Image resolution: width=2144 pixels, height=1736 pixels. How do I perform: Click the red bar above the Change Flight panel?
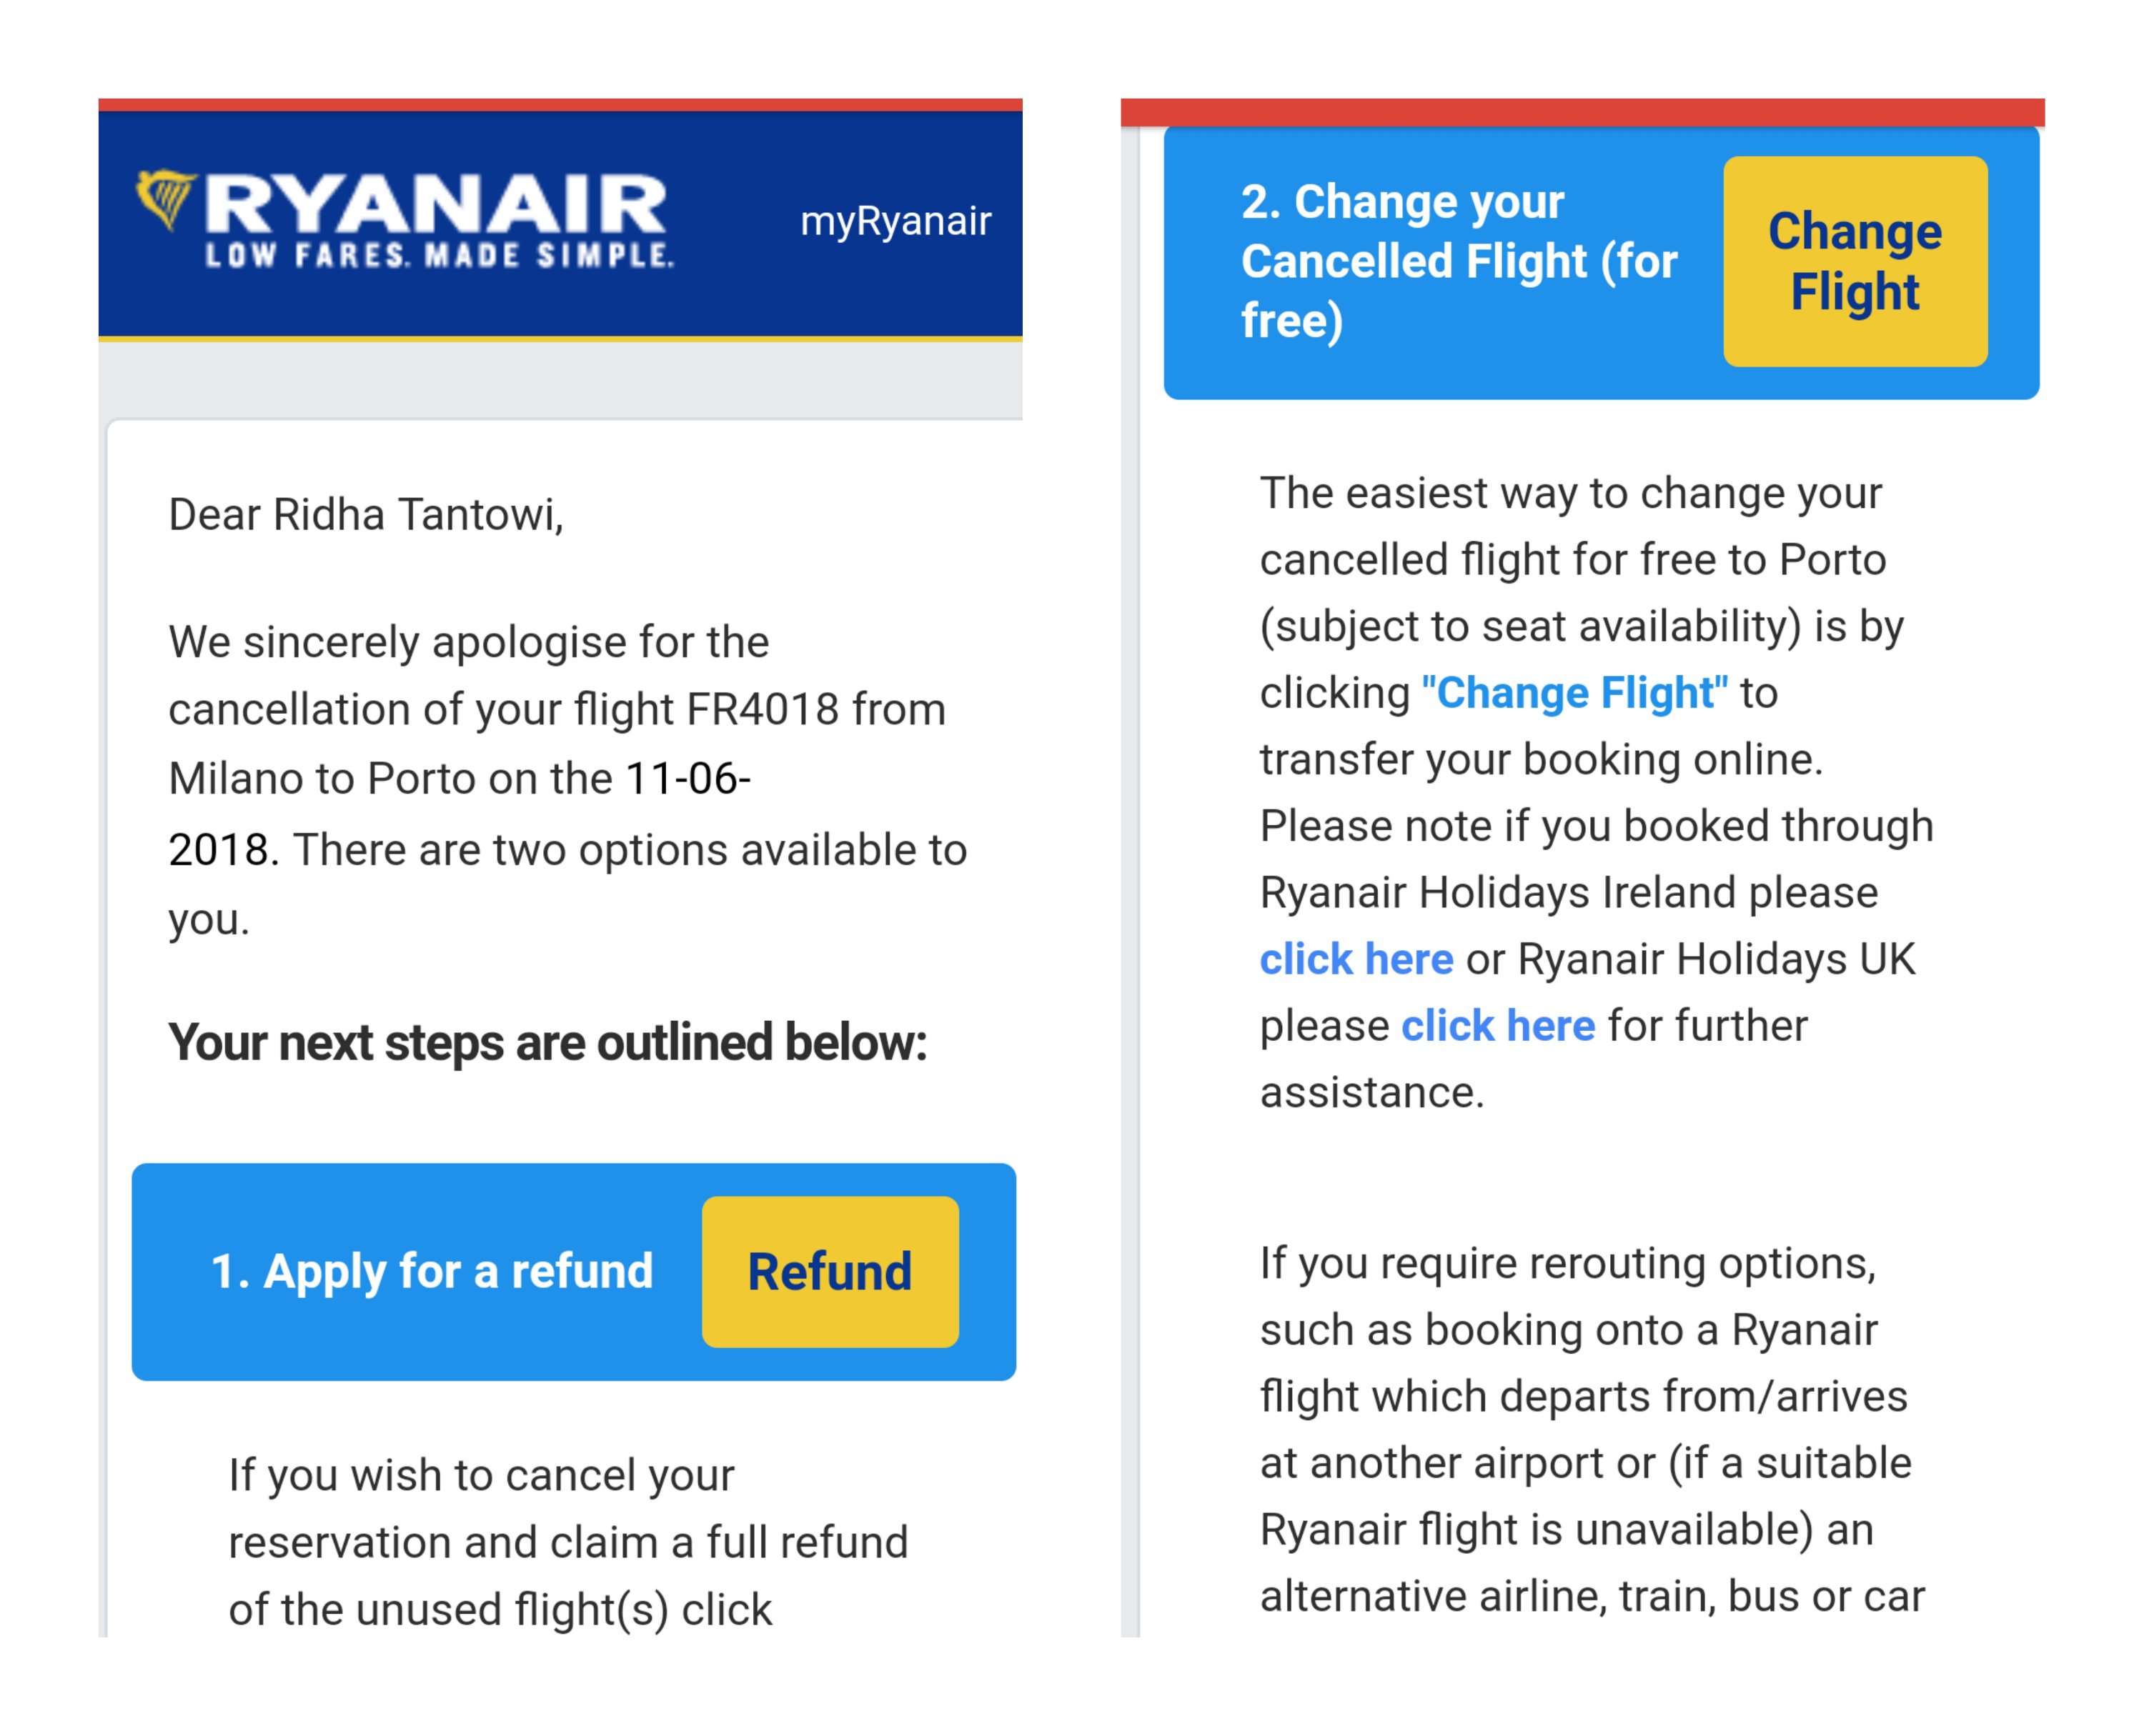click(x=1582, y=111)
